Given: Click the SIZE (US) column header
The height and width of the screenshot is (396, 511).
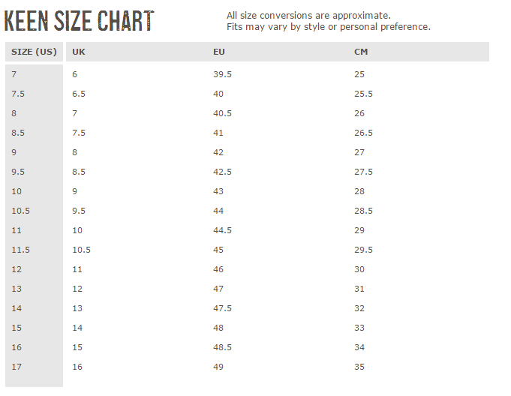Looking at the screenshot, I should coord(34,52).
